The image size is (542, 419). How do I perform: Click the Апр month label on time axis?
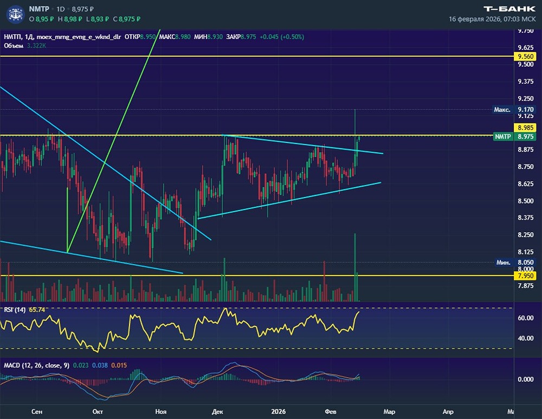click(x=448, y=411)
